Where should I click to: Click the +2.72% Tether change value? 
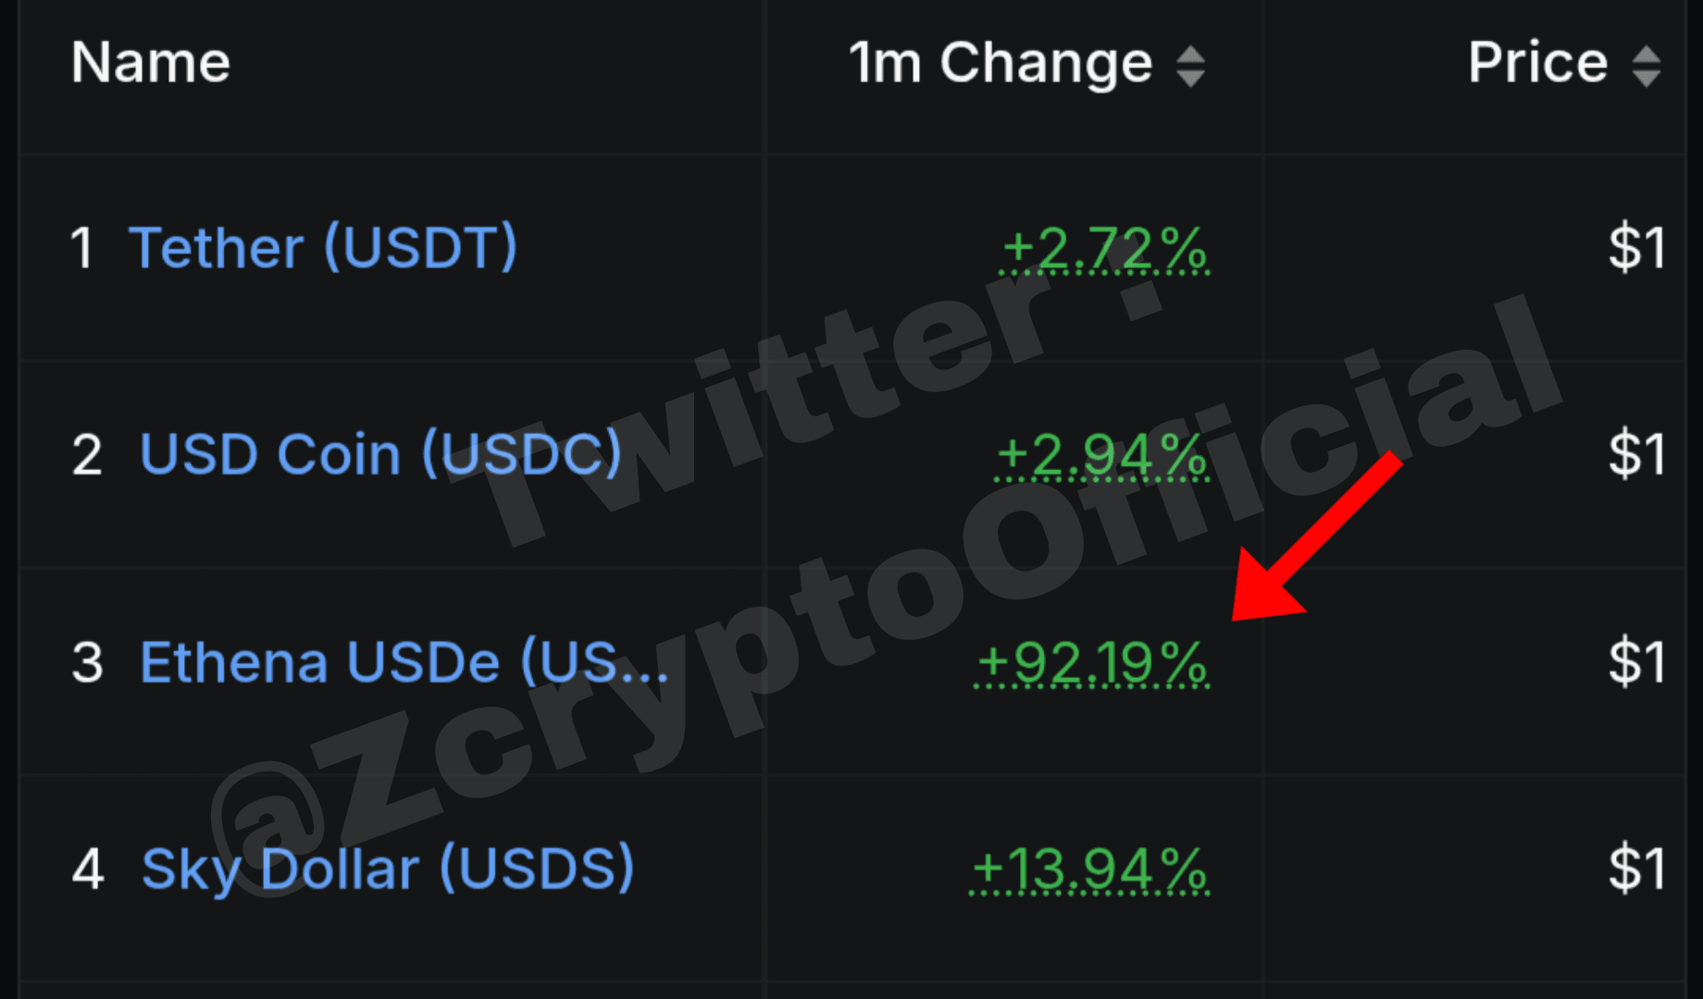pos(1104,250)
